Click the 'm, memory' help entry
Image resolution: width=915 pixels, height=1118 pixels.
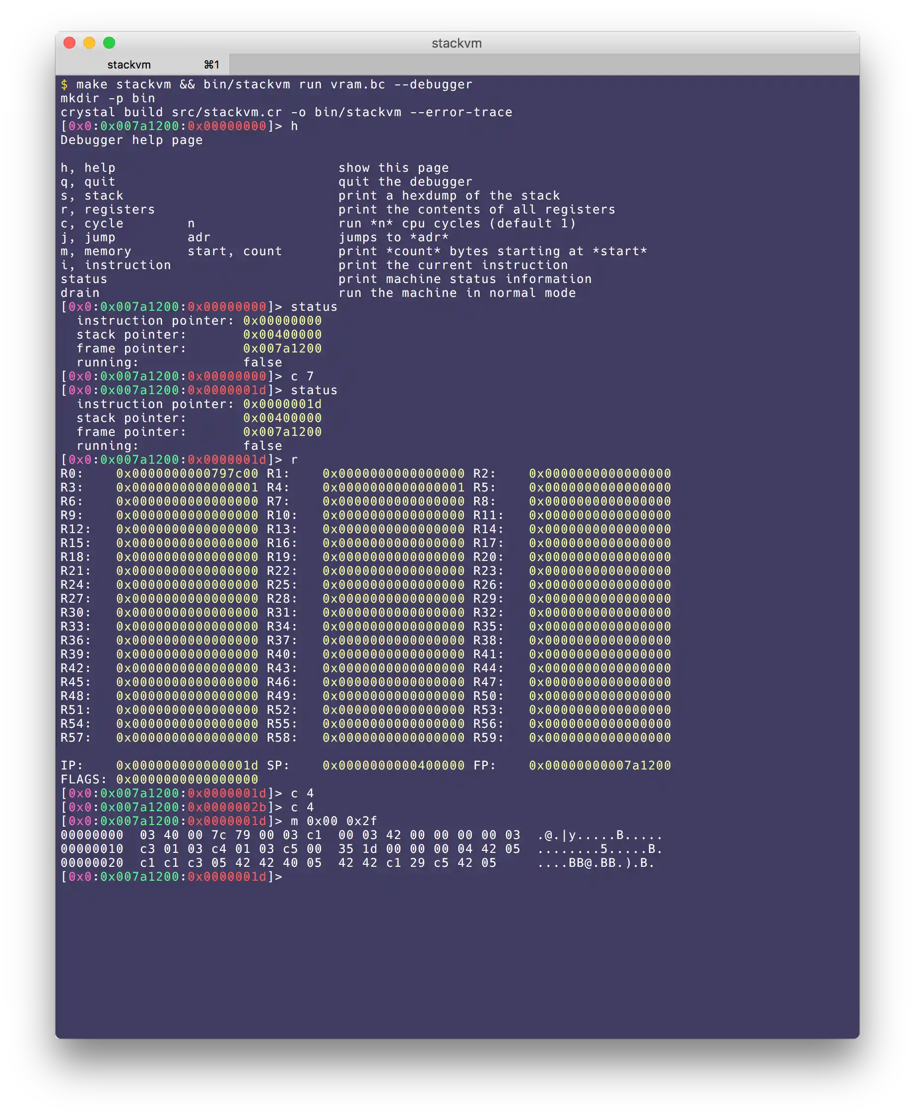(95, 251)
